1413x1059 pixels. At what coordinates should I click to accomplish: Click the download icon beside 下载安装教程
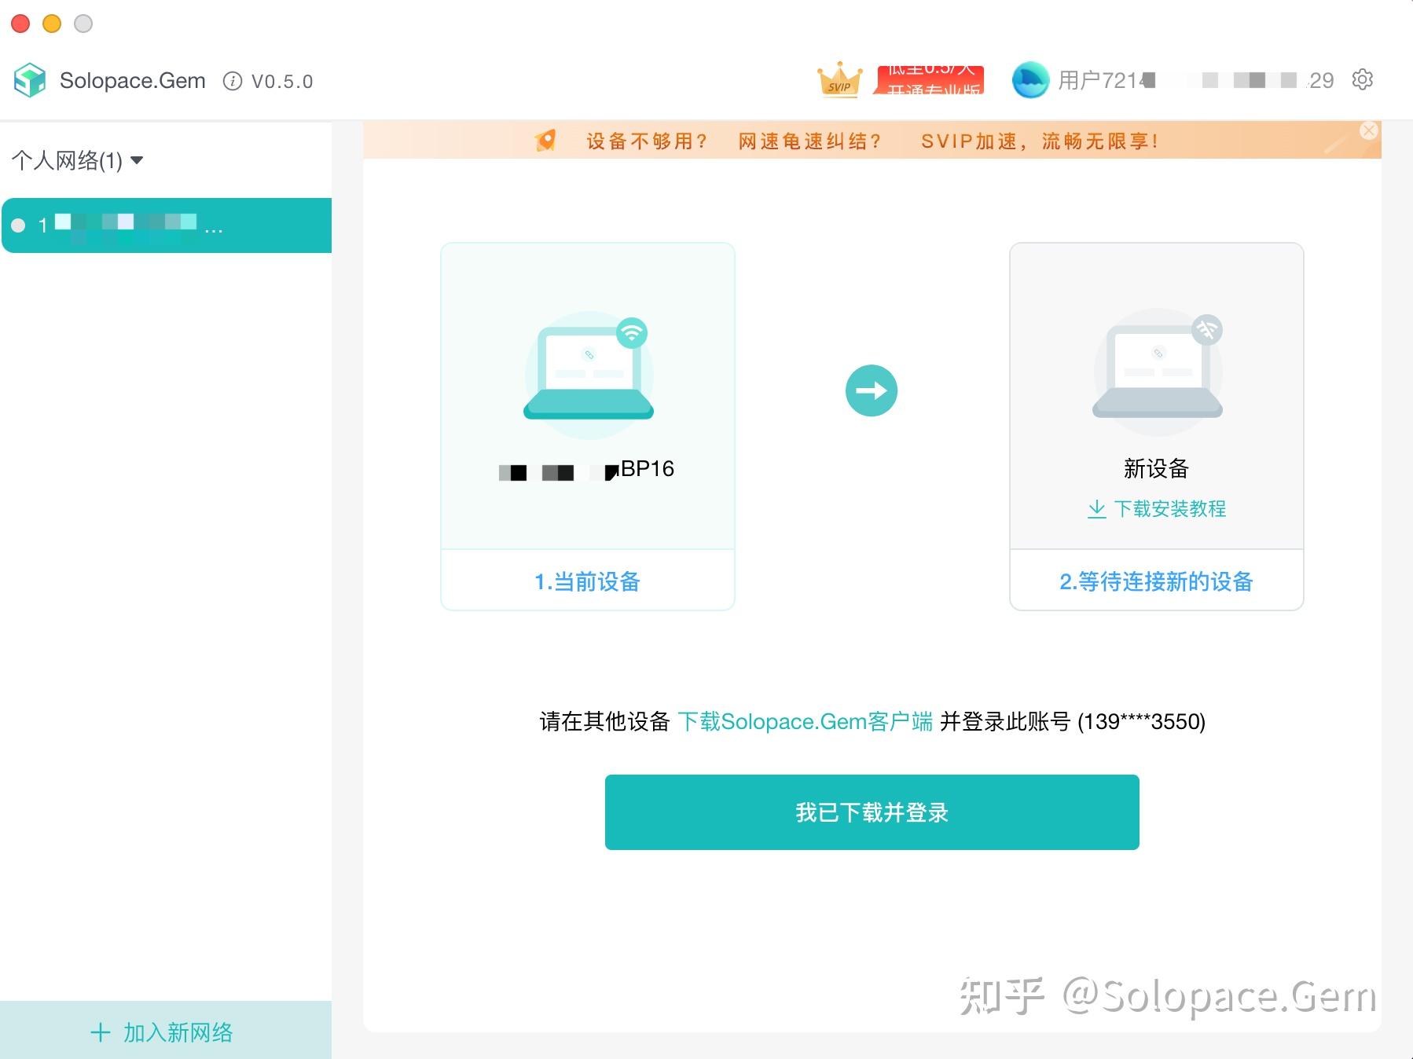(x=1096, y=508)
